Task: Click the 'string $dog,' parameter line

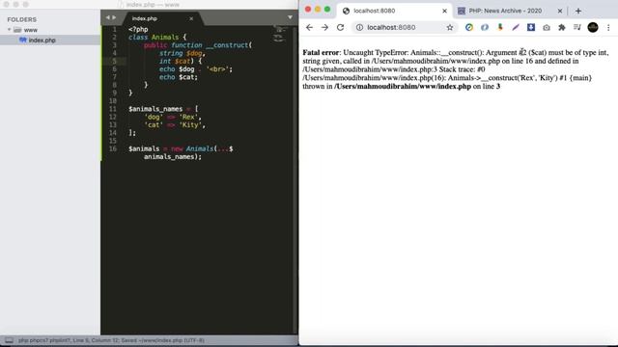Action: point(183,53)
